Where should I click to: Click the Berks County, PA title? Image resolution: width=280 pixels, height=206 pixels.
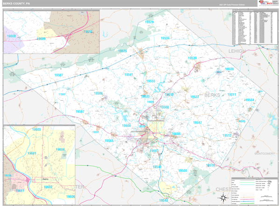[x=16, y=4]
